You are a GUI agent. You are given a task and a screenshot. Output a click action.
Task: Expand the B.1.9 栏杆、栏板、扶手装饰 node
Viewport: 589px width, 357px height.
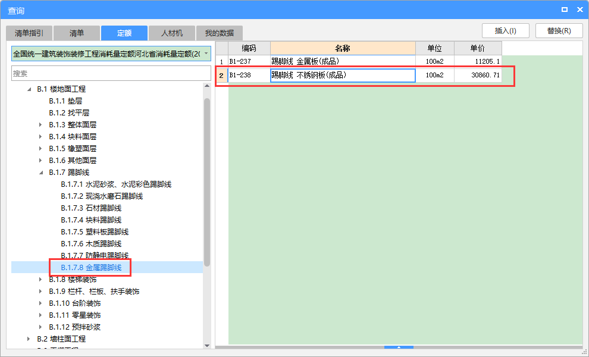coord(40,291)
